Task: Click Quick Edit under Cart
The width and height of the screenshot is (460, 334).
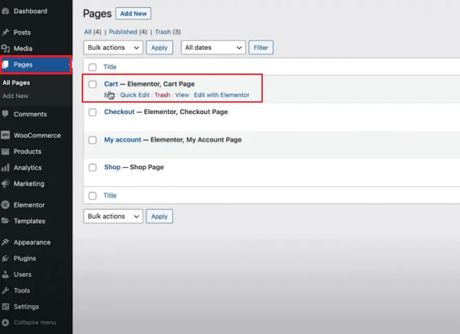Action: (x=135, y=95)
